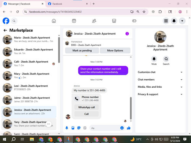191x143 pixels.
Task: Attach a photo file icon
Action: (x=73, y=128)
